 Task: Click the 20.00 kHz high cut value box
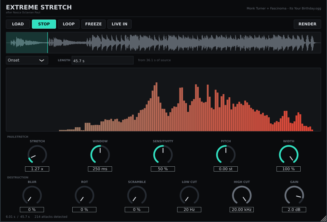coord(242,210)
